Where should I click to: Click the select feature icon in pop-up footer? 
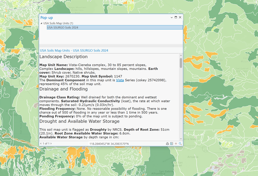tap(172, 144)
